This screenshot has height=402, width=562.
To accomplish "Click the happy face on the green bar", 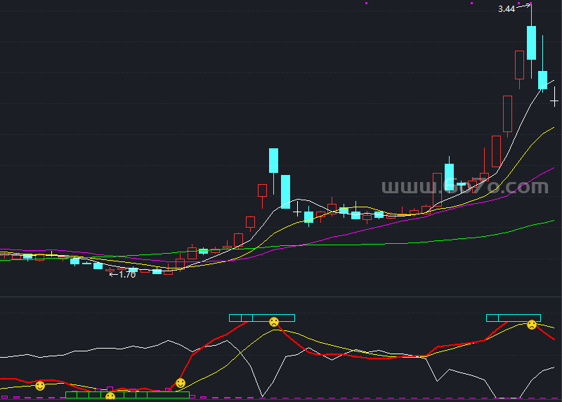I will point(110,396).
